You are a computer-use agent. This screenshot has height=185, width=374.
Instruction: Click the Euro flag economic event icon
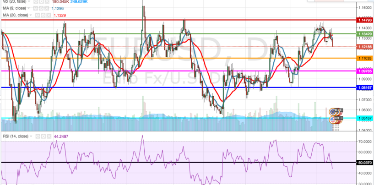[x=333, y=112]
